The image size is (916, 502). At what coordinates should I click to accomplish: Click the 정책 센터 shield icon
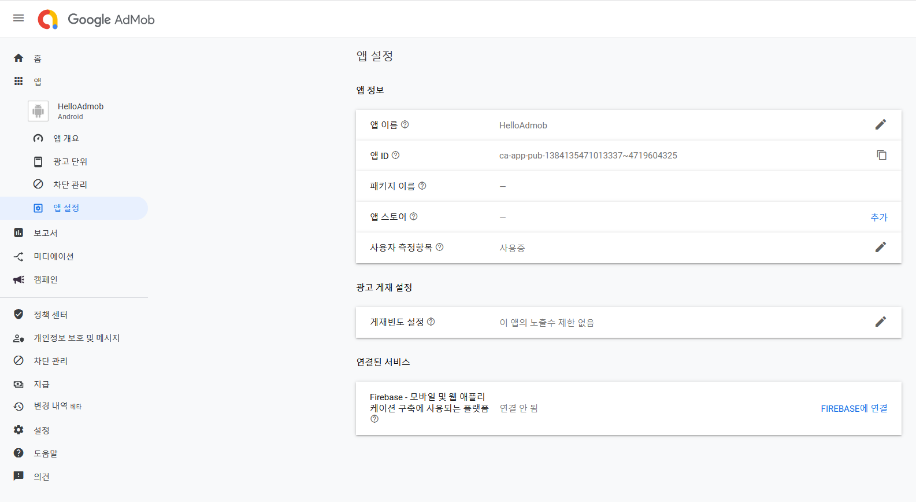point(18,314)
